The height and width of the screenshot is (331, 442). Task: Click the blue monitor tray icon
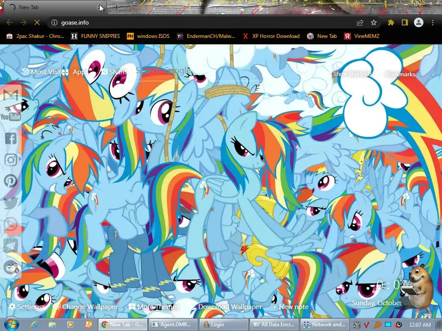[x=388, y=325]
